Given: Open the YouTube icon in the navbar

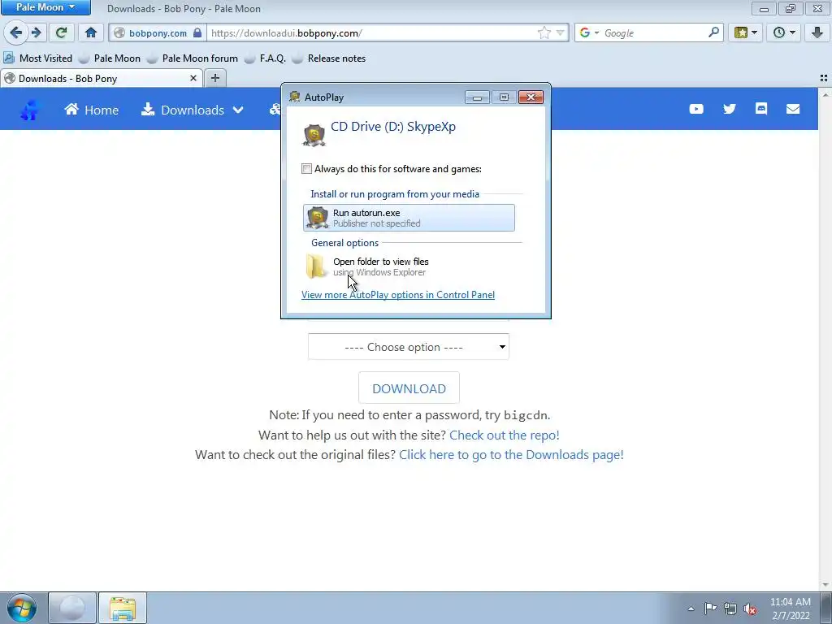Looking at the screenshot, I should (696, 109).
